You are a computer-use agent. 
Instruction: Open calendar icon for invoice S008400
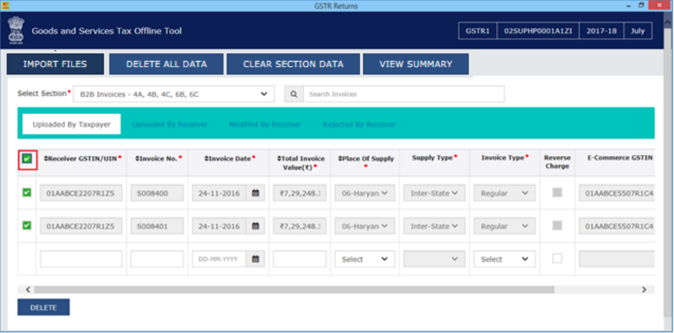[x=255, y=193]
